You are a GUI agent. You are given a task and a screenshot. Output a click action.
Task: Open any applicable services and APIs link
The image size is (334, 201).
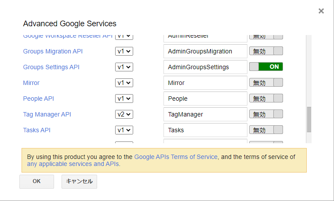click(x=73, y=164)
